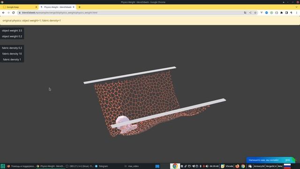Open max_video taskbar entry
This screenshot has height=169, width=300.
point(132,166)
